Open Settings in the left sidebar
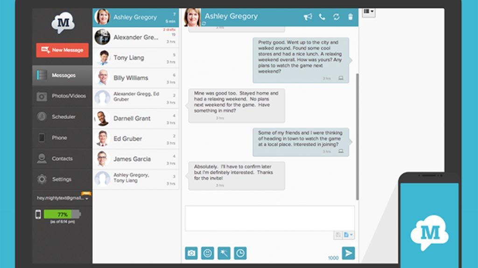This screenshot has height=268, width=478. point(62,179)
